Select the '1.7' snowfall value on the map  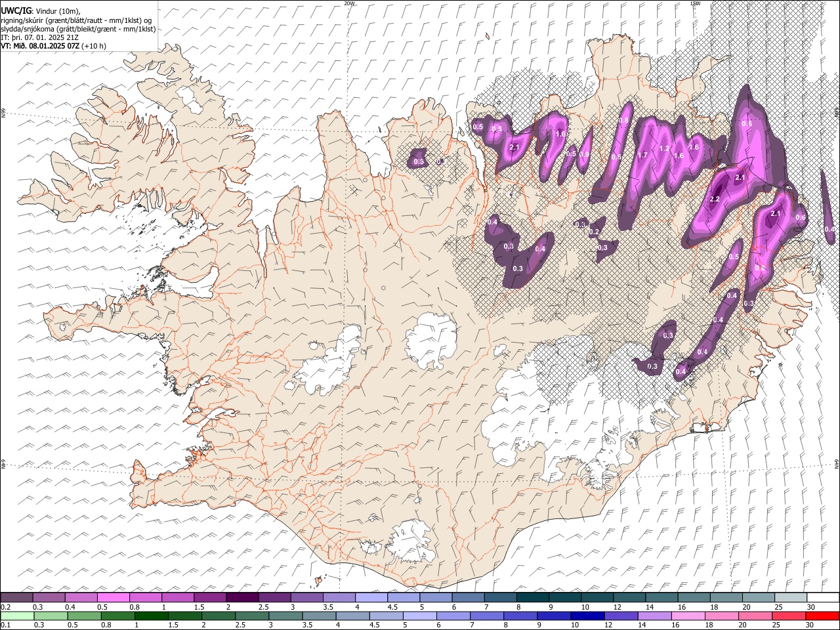642,156
